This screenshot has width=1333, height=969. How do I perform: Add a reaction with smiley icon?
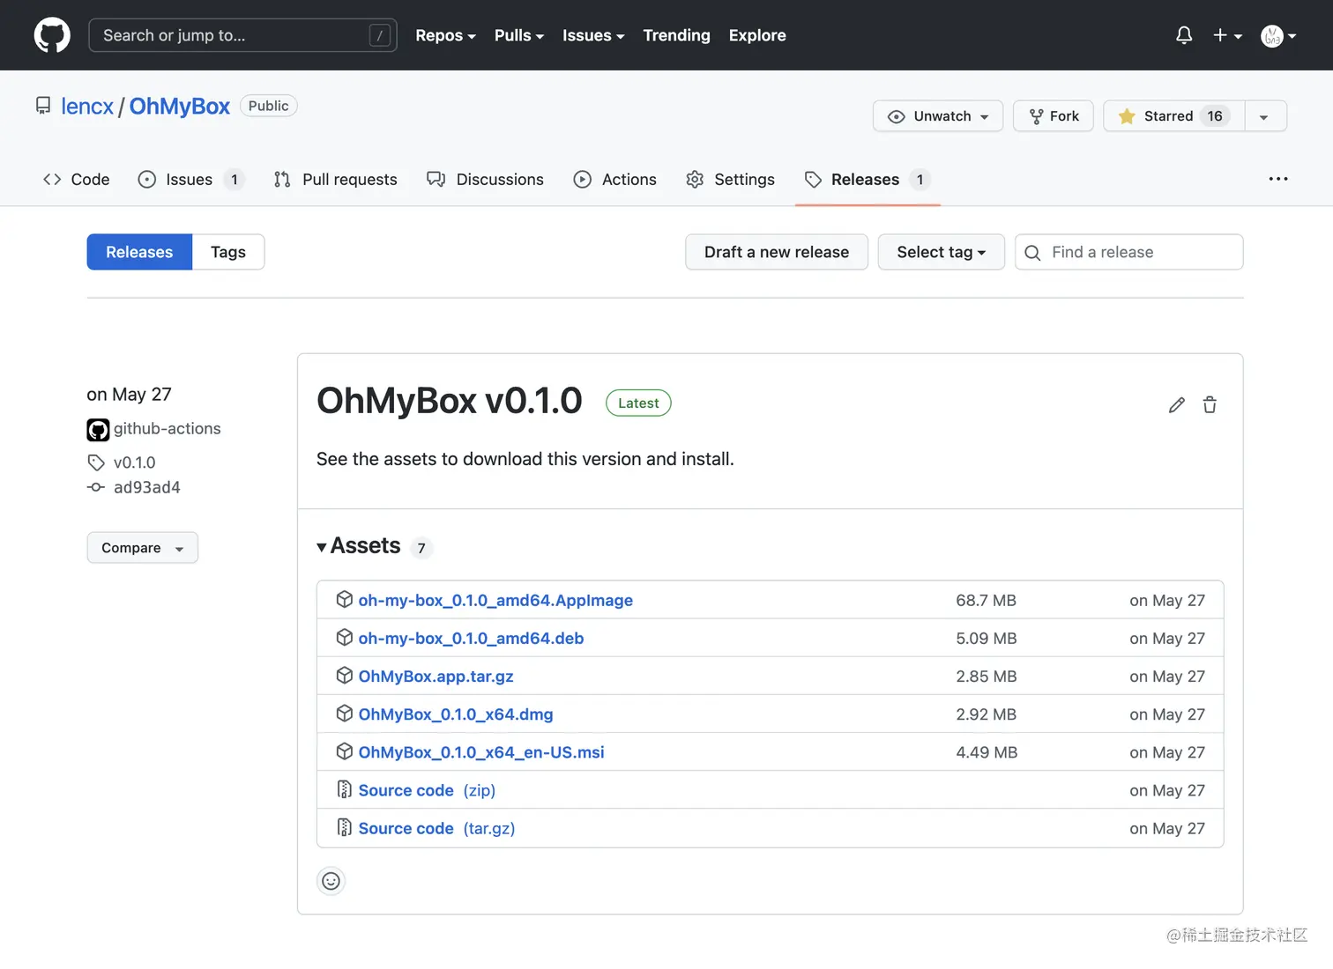331,881
